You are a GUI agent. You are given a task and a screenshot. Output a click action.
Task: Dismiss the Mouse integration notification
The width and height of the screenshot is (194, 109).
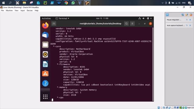[x=190, y=20]
